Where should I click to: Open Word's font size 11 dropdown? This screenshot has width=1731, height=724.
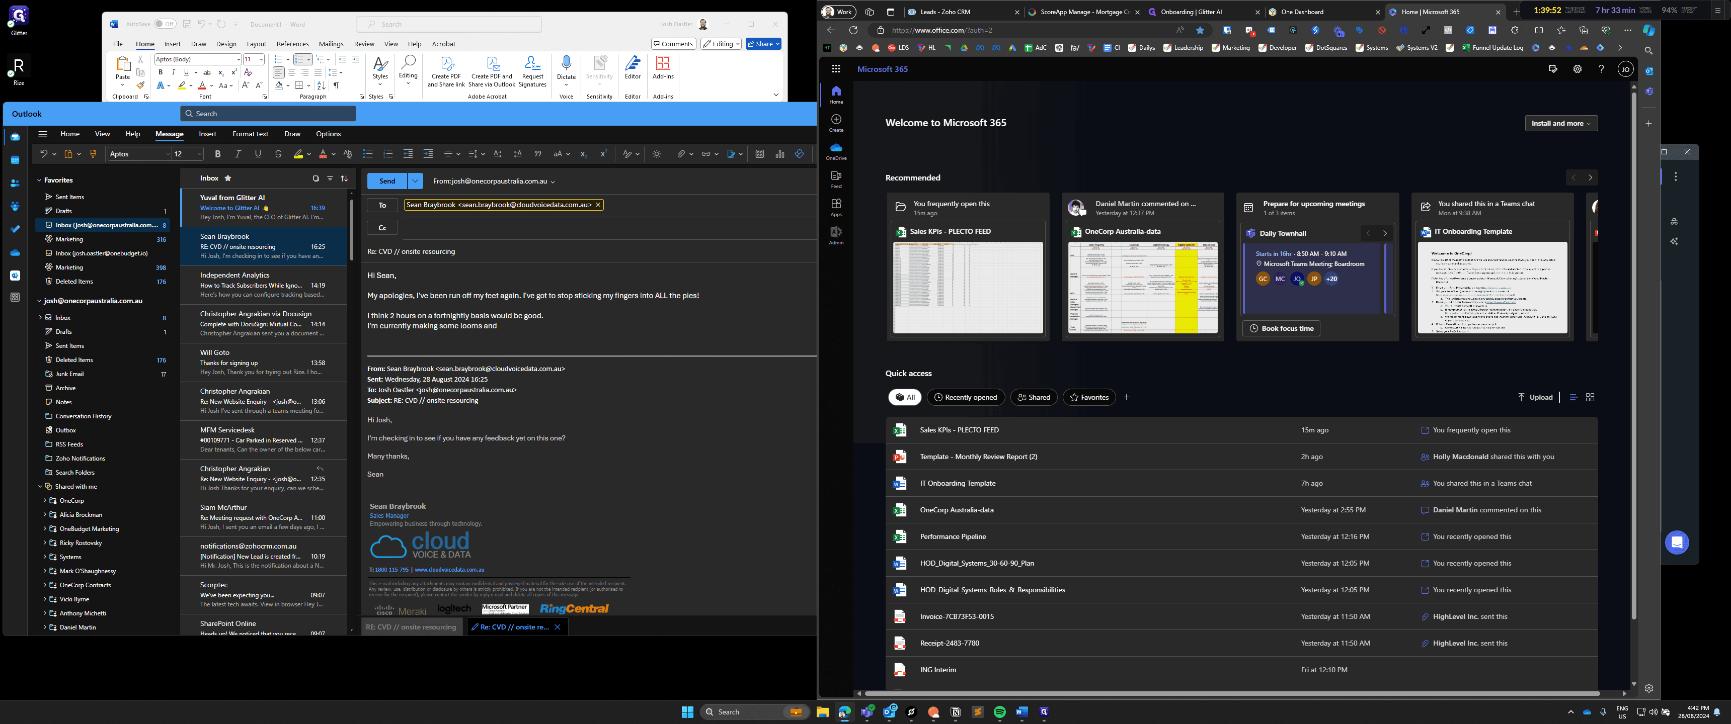coord(261,60)
